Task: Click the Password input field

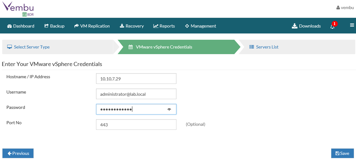Action: pos(136,109)
